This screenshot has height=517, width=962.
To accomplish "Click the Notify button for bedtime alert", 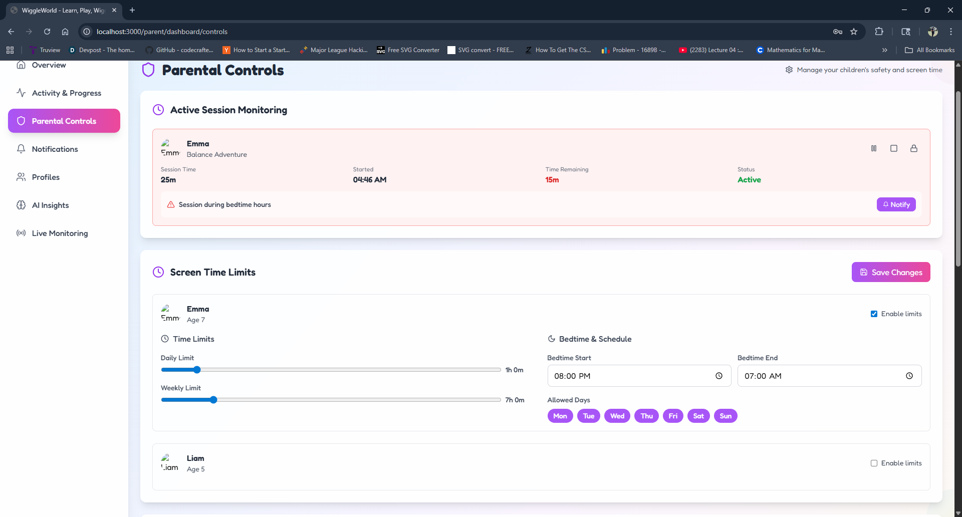I will [896, 204].
